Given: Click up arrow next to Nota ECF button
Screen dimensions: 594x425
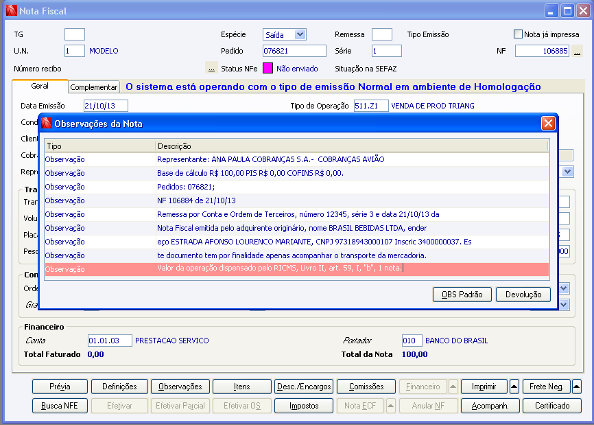Looking at the screenshot, I should 390,406.
